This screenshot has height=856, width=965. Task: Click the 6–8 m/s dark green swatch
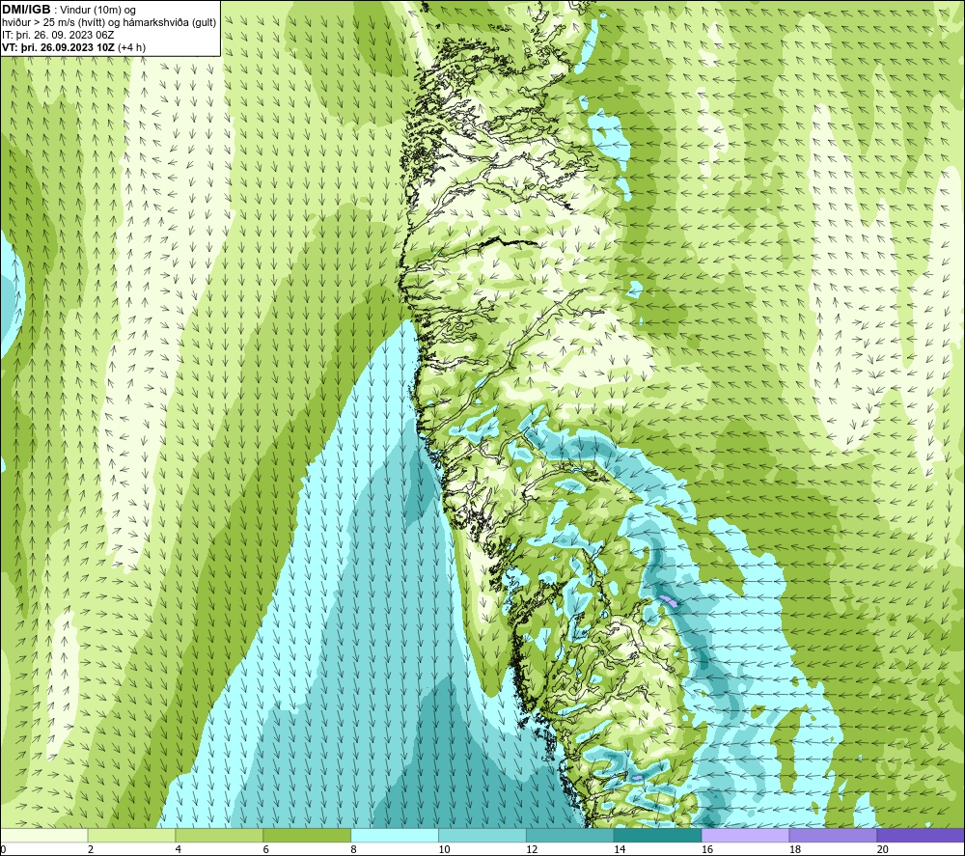[307, 835]
